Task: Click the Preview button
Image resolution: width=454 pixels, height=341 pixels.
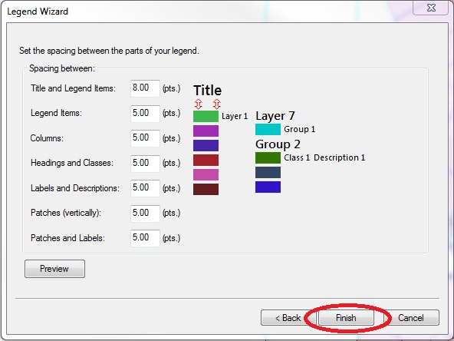Action: point(54,269)
